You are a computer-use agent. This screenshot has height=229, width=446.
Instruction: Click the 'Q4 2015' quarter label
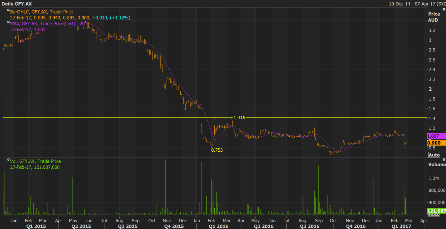pyautogui.click(x=174, y=226)
